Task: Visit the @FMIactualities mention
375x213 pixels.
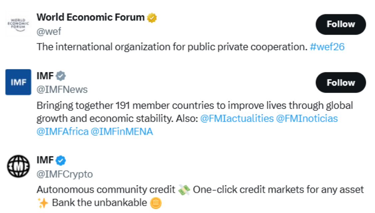Action: tap(237, 119)
